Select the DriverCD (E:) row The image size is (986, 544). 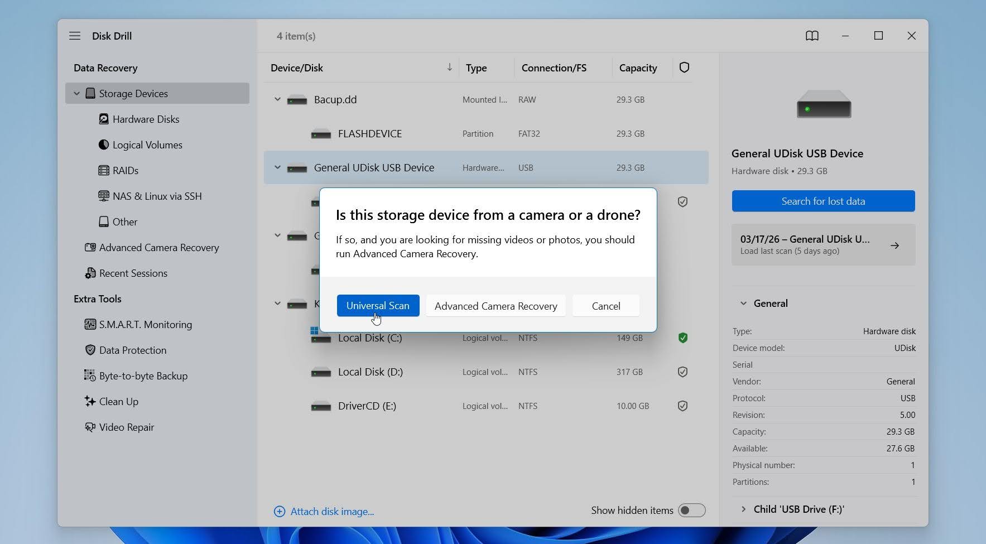(x=486, y=406)
